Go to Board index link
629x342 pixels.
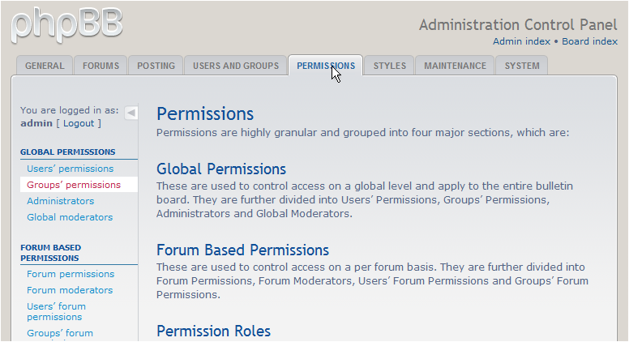pos(589,41)
